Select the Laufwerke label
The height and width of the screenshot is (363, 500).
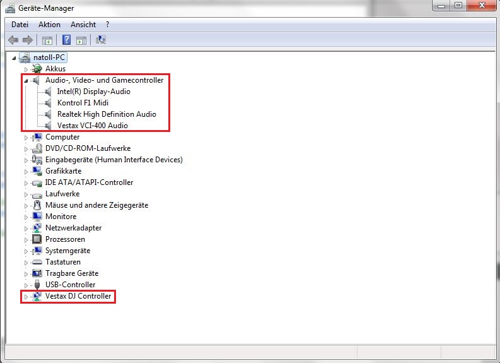pos(62,194)
